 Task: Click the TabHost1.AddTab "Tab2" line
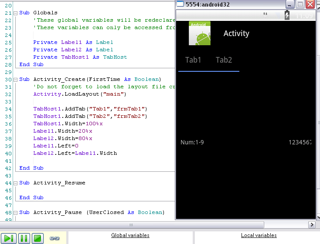90,116
